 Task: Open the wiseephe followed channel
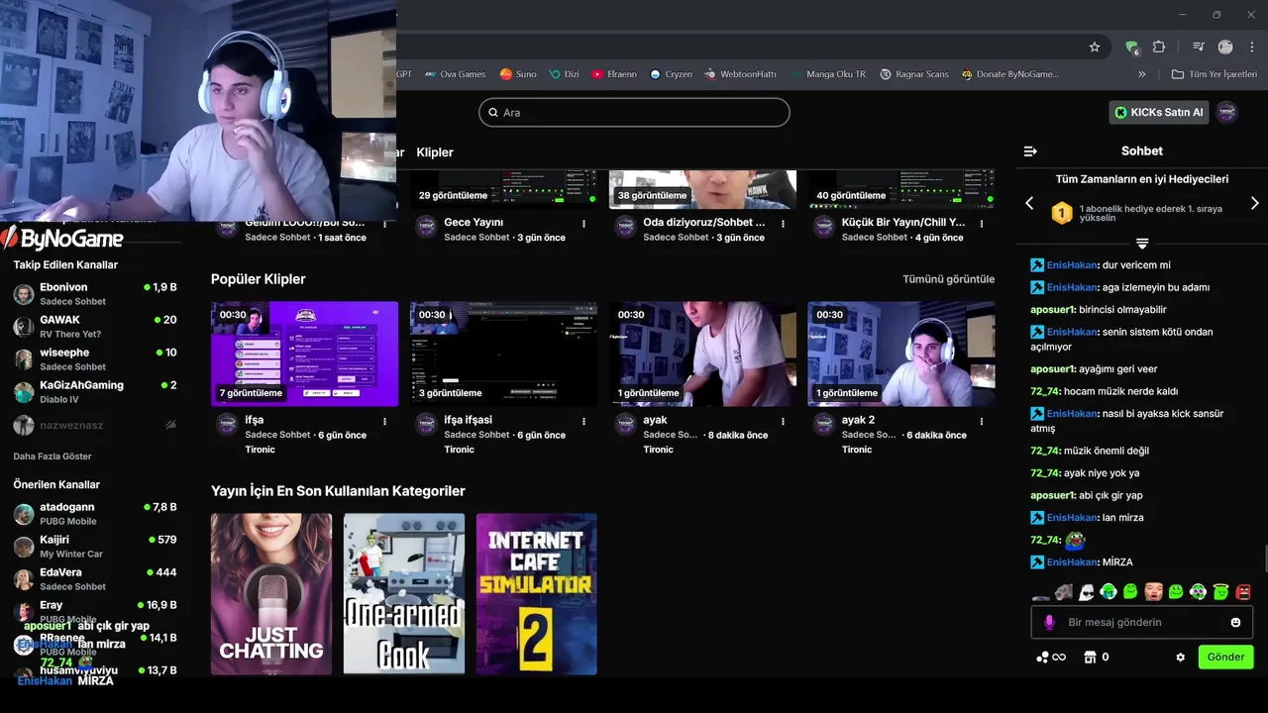tap(95, 358)
